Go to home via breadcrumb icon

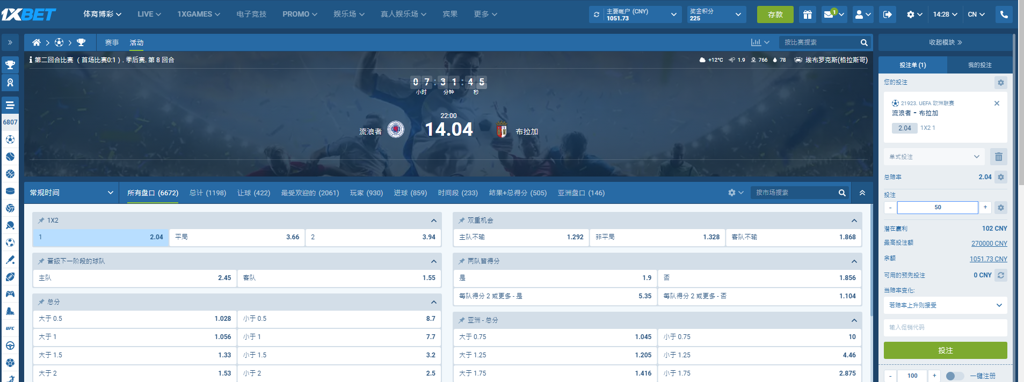[37, 42]
